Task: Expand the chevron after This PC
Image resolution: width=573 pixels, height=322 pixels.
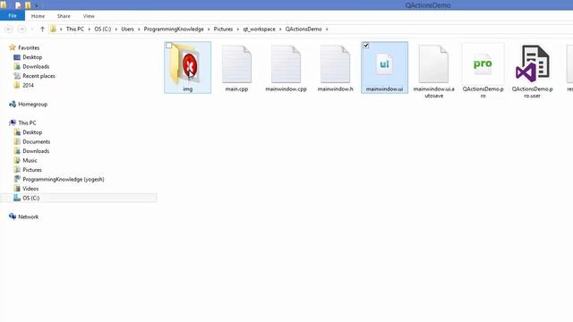Action: 90,29
